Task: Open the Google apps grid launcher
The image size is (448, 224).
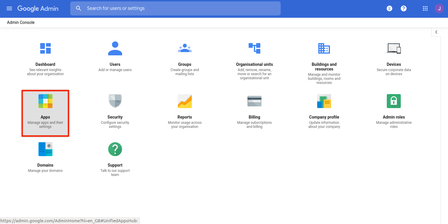Action: [425, 8]
